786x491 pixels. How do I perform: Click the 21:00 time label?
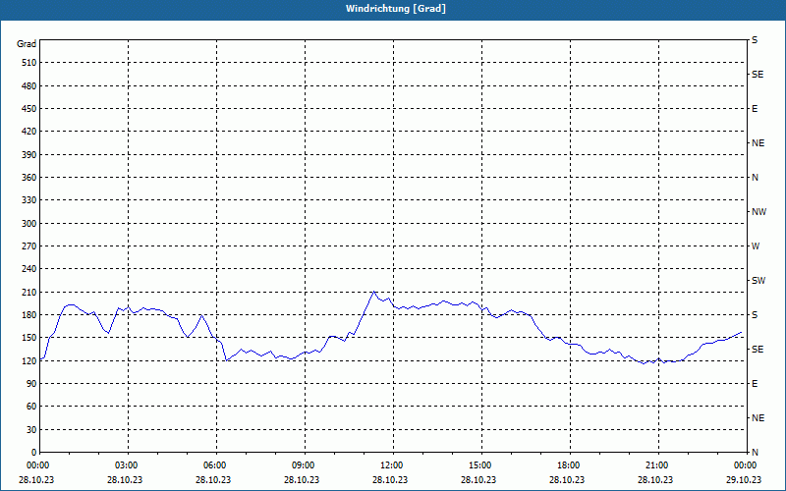click(656, 465)
